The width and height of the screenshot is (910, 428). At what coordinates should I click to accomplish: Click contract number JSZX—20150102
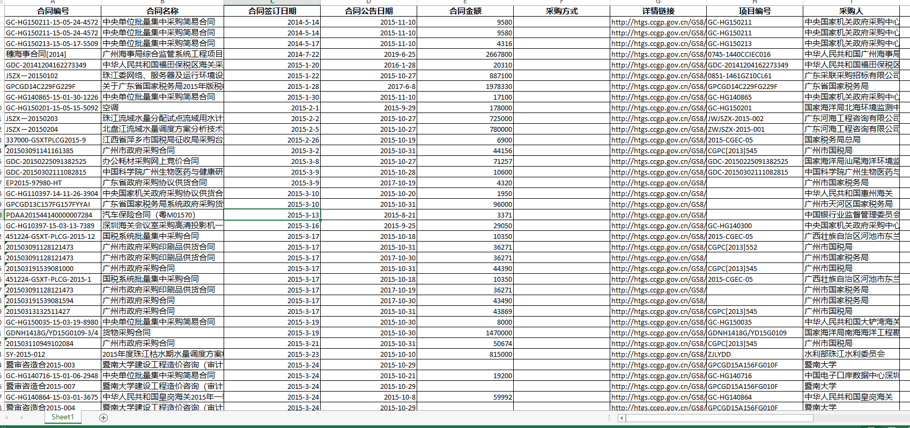[53, 76]
